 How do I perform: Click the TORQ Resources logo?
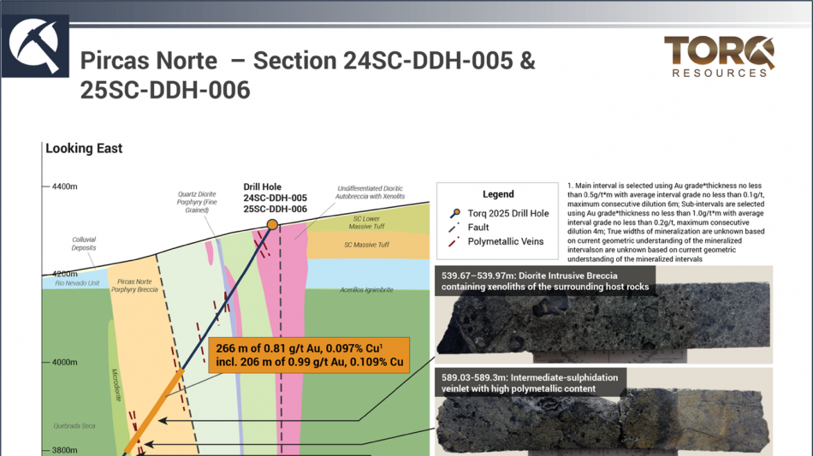(x=719, y=56)
